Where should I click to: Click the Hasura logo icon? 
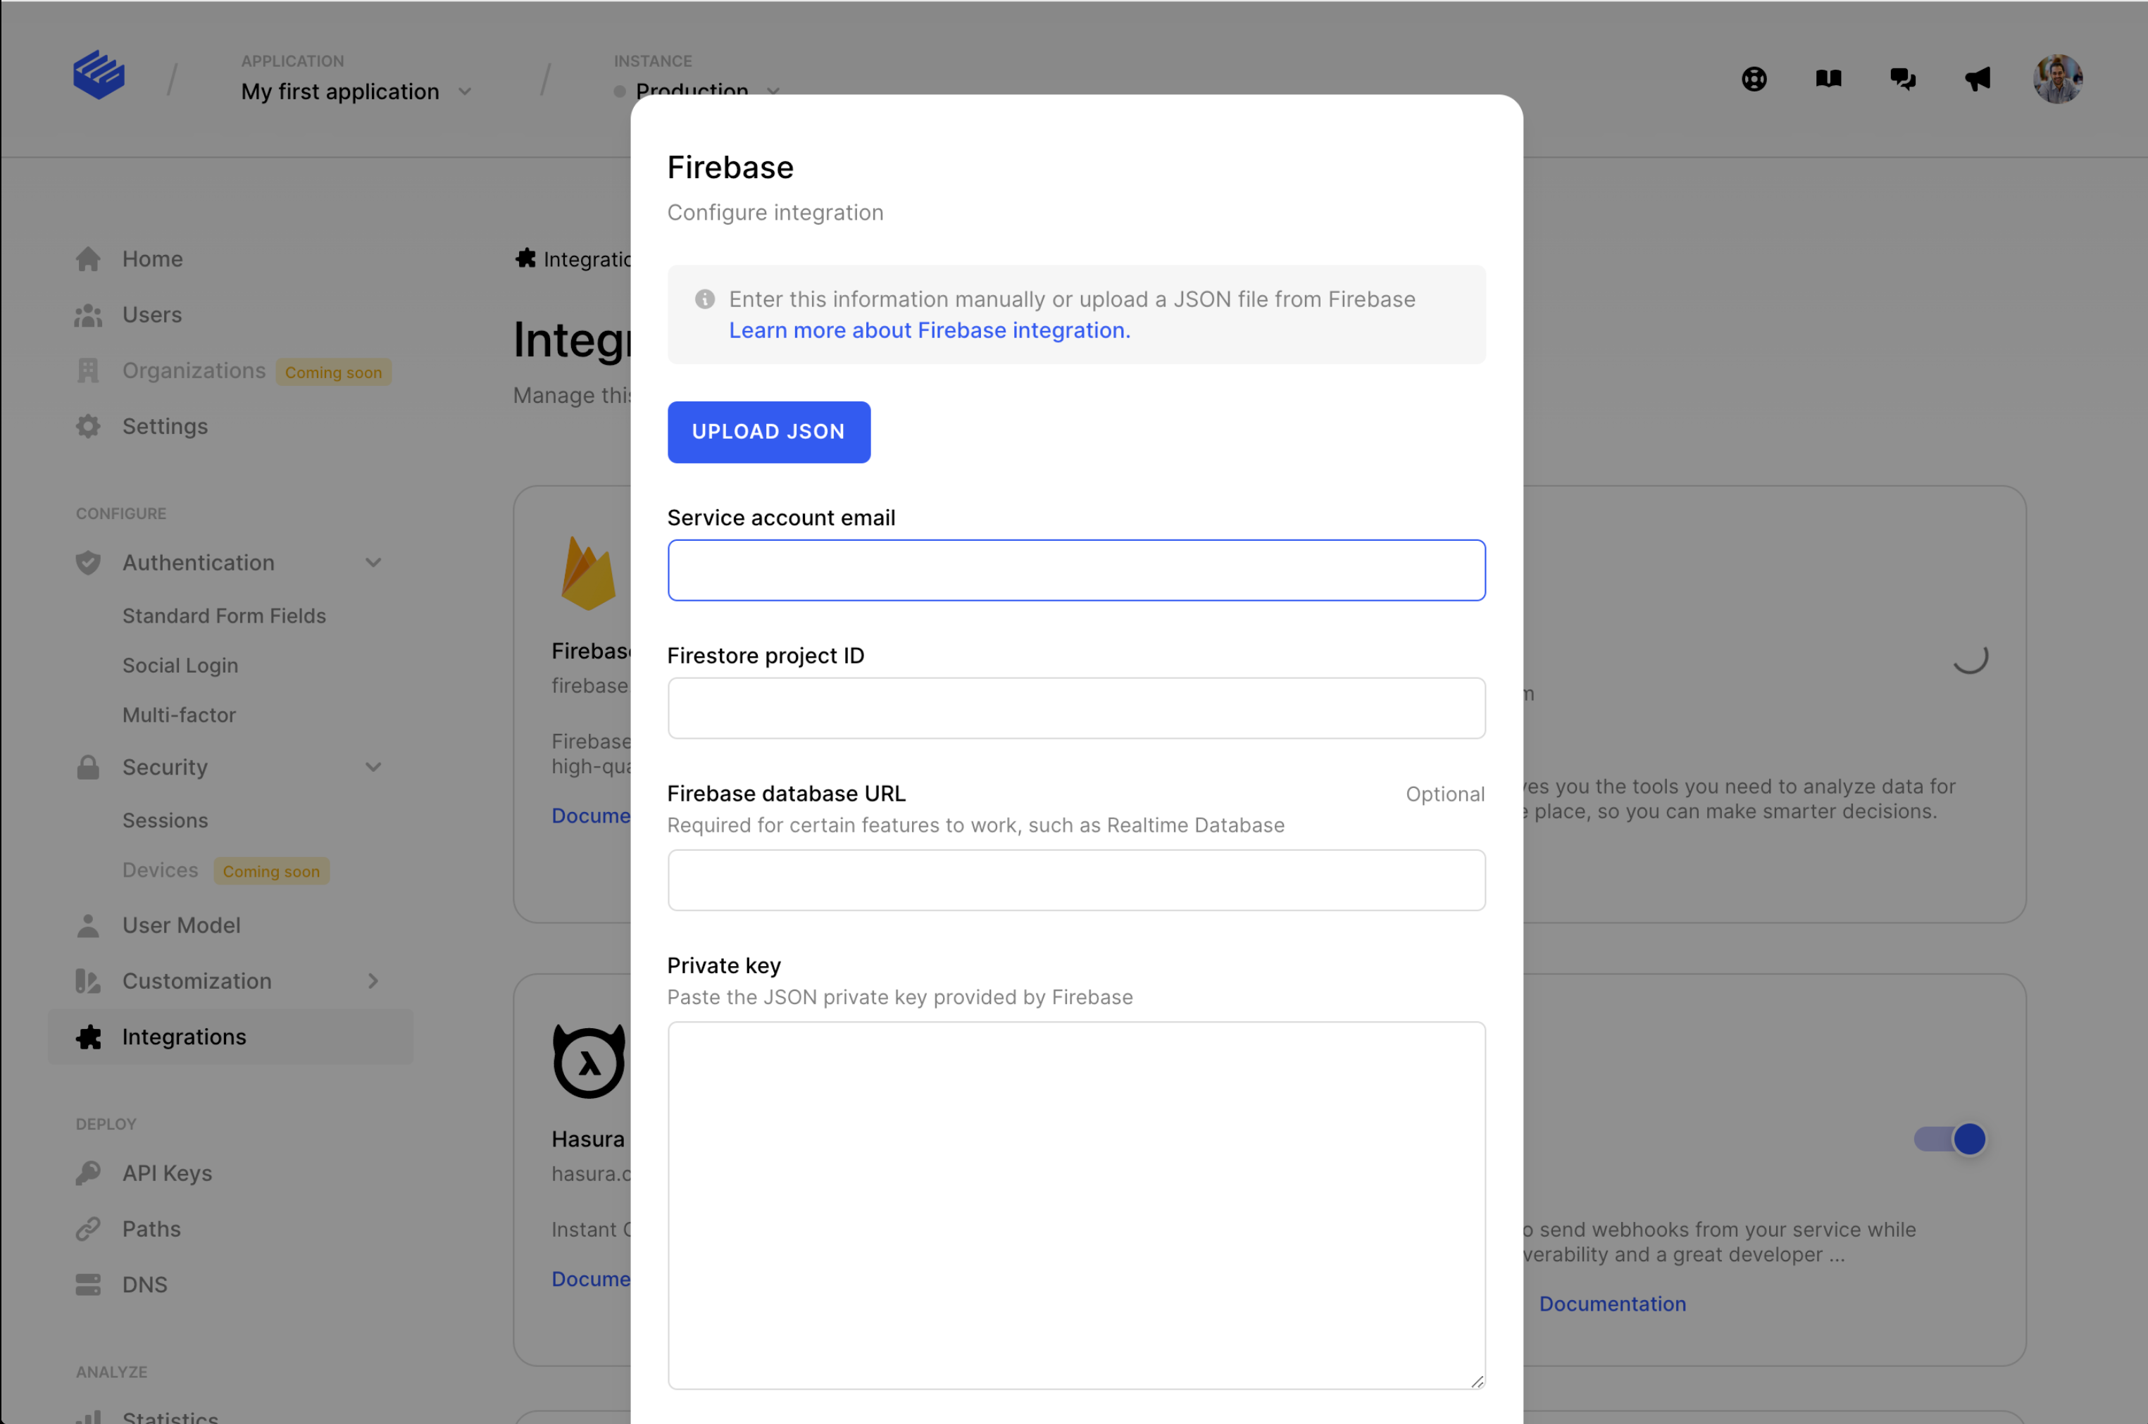click(589, 1061)
